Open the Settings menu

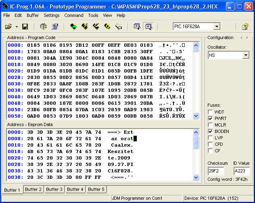(52, 15)
